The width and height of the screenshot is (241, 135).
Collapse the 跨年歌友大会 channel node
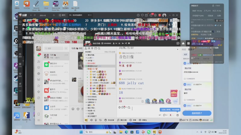tap(86, 66)
